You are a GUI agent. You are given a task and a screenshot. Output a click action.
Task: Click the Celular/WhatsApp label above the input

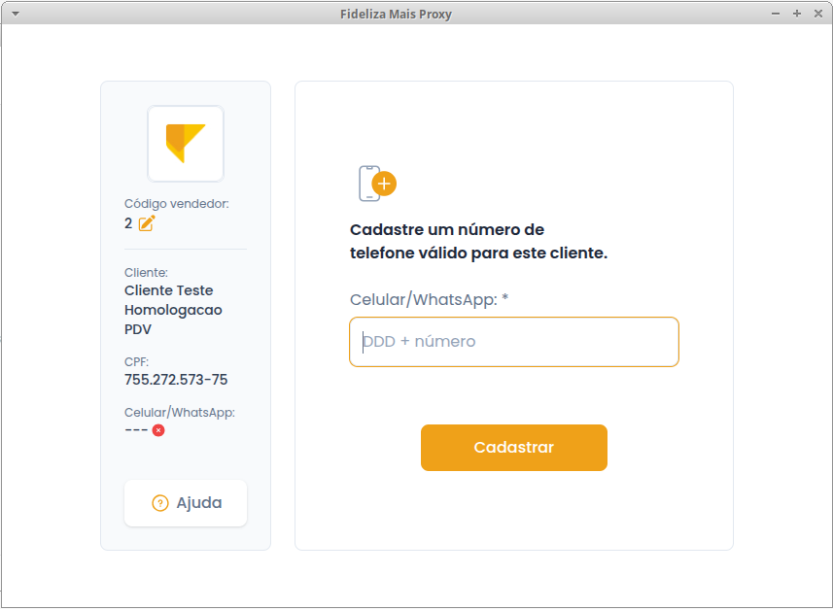coord(424,299)
